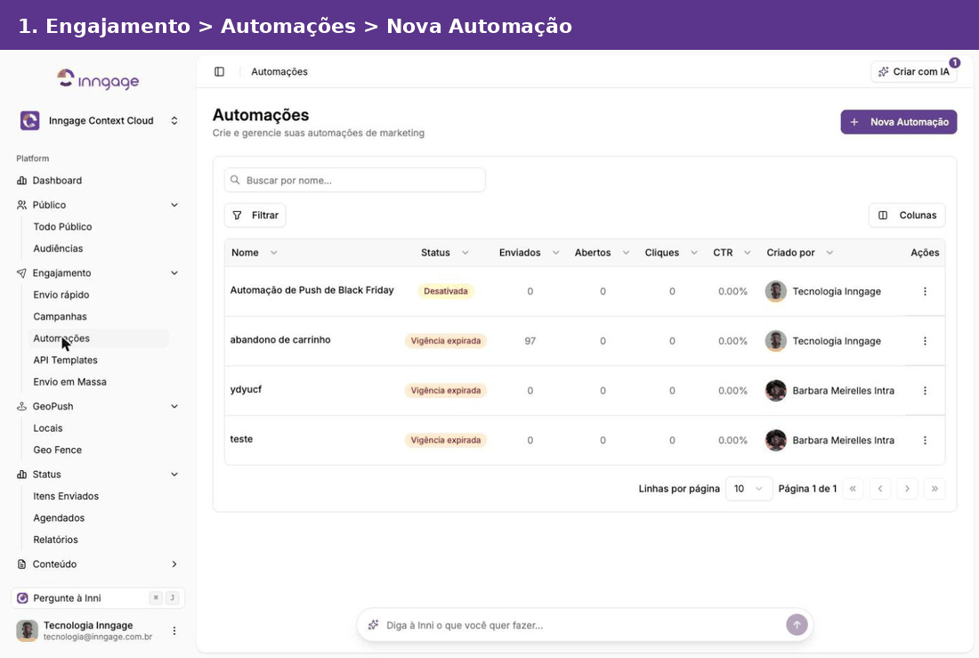Click the search magnifier icon
Screen dimensions: 979x658
click(x=235, y=180)
